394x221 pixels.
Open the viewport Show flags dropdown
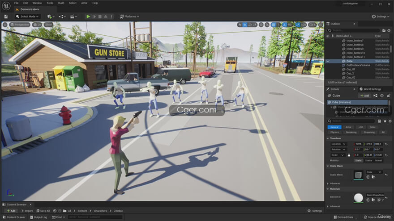[x=48, y=25]
